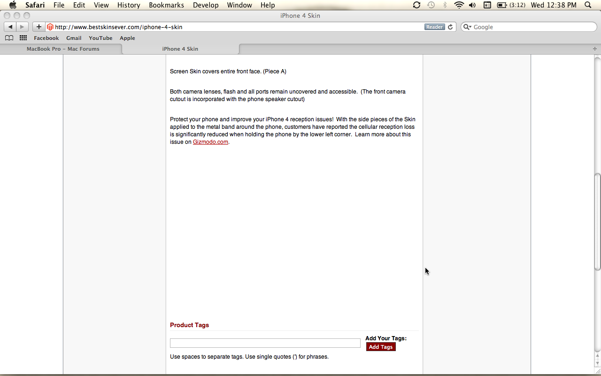The width and height of the screenshot is (601, 376).
Task: Open the Safari application menu
Action: tap(35, 5)
